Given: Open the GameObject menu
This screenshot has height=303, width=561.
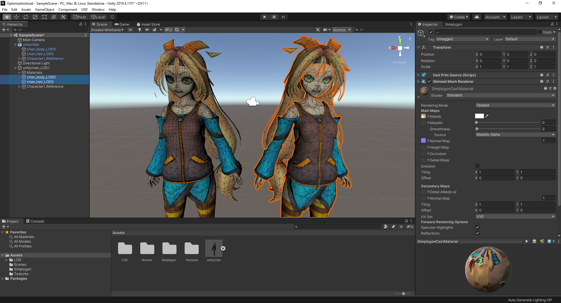Looking at the screenshot, I should (44, 9).
